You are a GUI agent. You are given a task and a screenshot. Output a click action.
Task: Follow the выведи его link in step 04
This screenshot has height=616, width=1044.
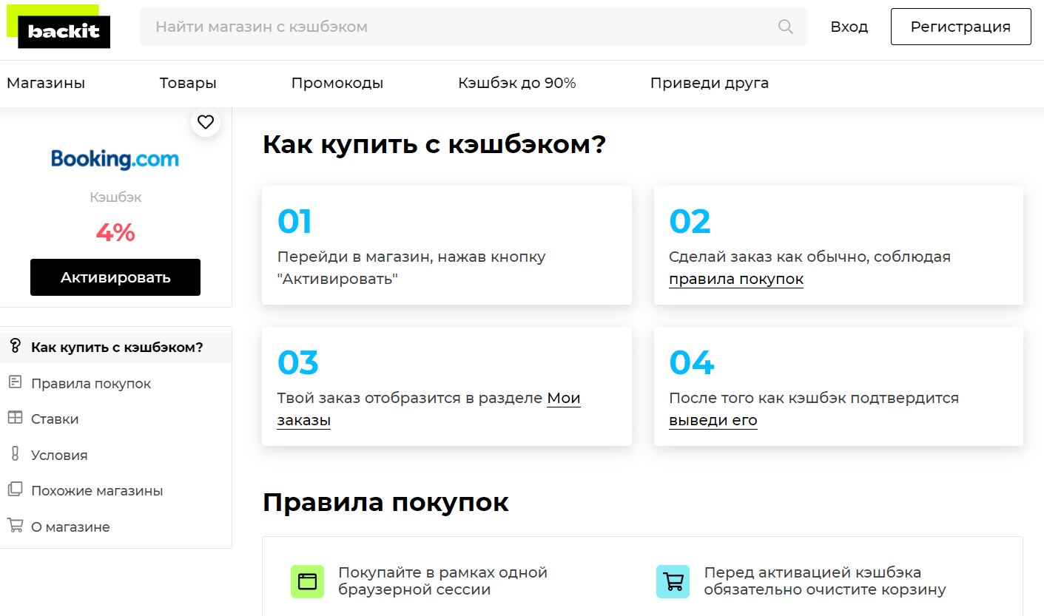pos(713,421)
